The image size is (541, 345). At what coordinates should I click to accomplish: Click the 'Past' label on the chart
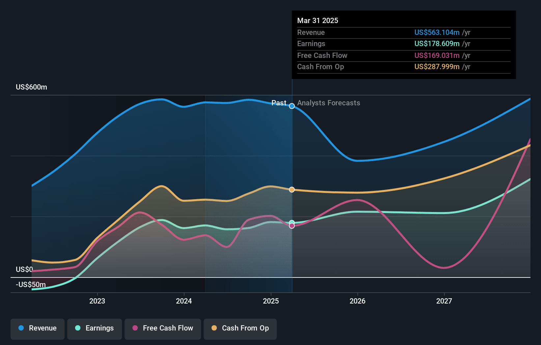point(279,103)
